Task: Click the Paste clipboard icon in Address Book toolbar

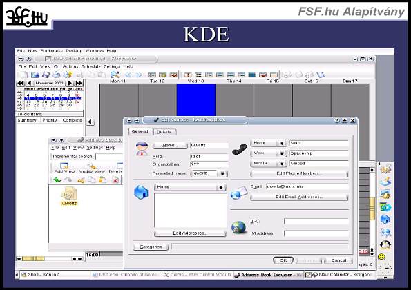Action: tap(102, 180)
